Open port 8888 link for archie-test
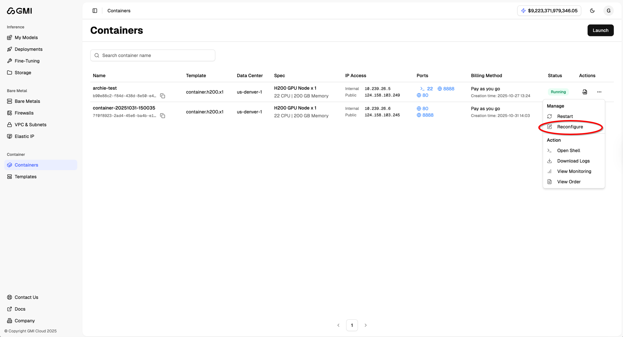 click(446, 88)
